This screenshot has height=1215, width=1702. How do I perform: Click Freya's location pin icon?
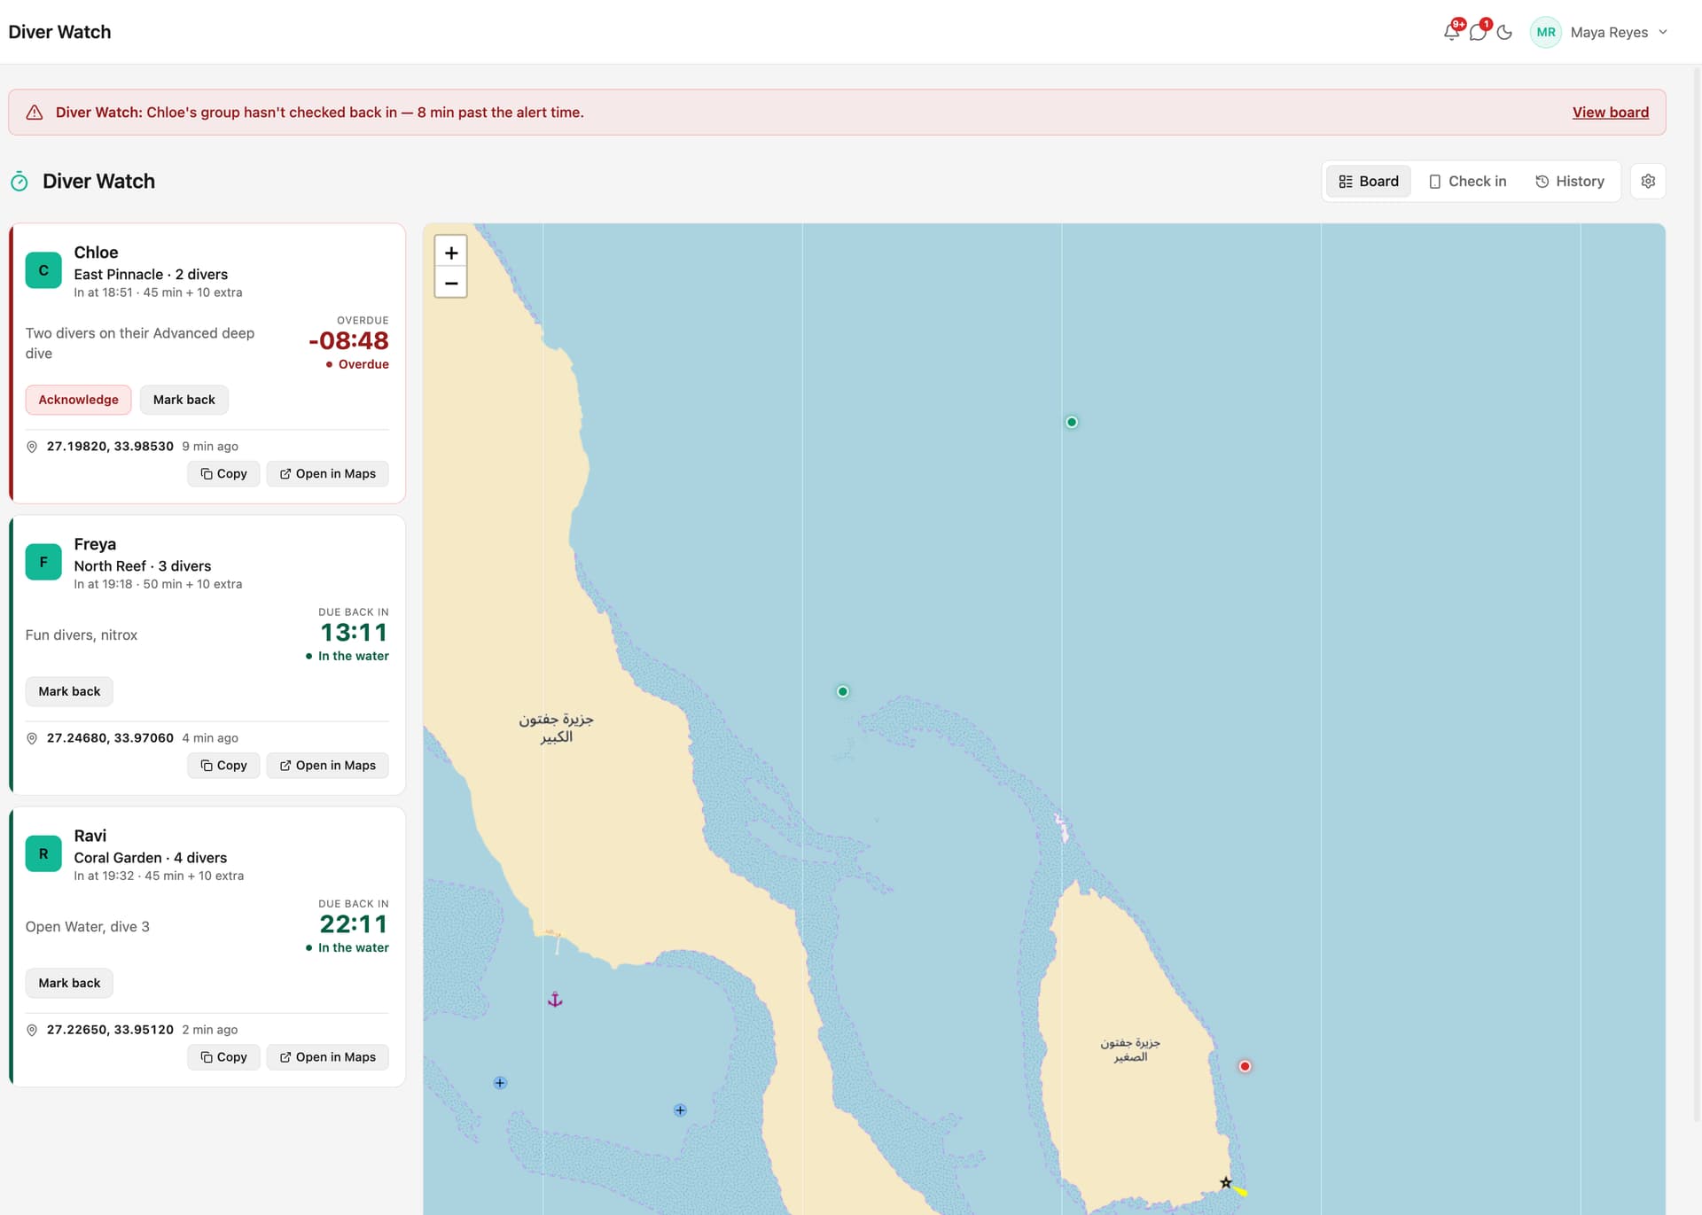32,738
